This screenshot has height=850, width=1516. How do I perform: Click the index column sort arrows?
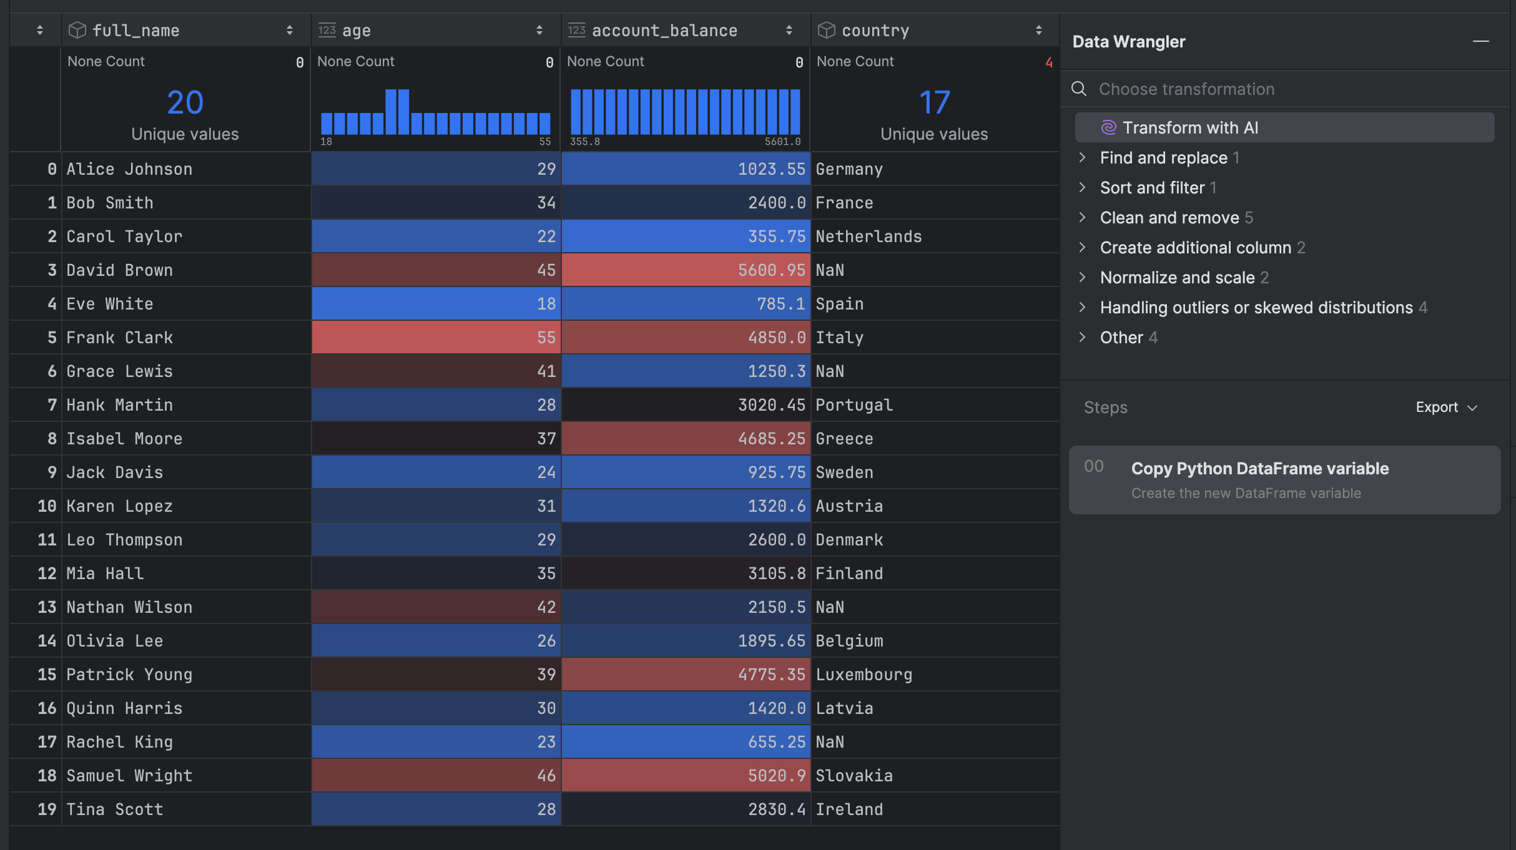40,30
